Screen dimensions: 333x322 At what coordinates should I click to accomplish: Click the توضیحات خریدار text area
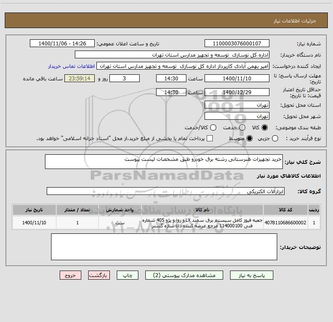[164, 247]
